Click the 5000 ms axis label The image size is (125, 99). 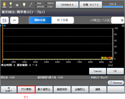coord(57,62)
